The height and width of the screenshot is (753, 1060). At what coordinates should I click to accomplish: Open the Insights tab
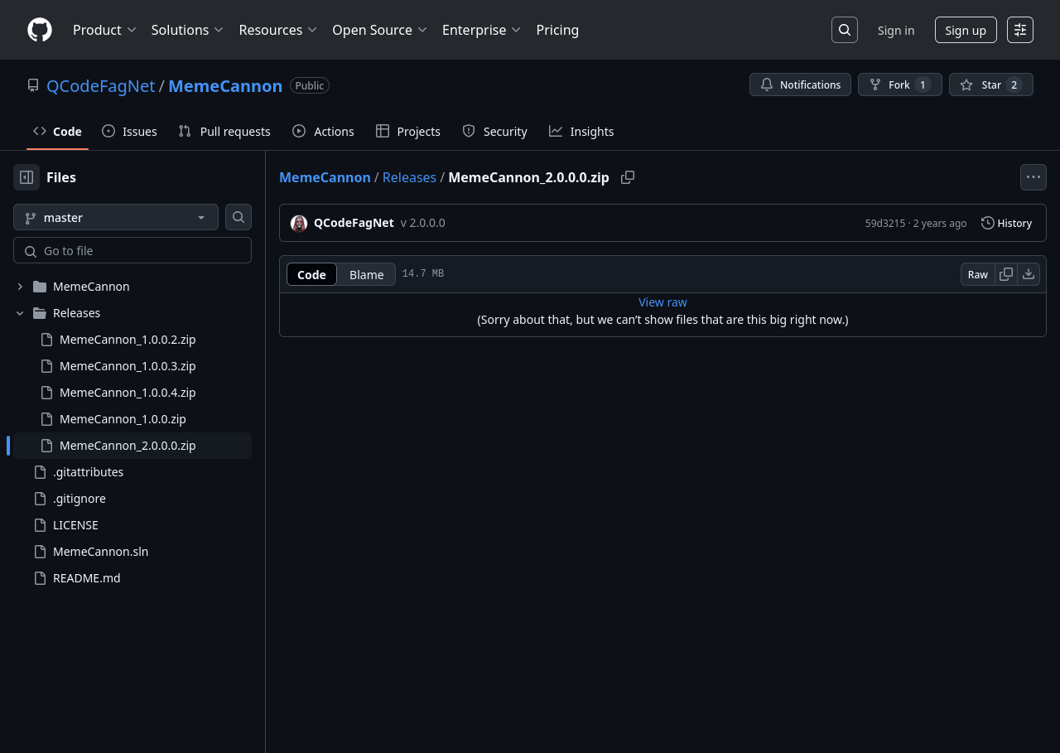(581, 131)
